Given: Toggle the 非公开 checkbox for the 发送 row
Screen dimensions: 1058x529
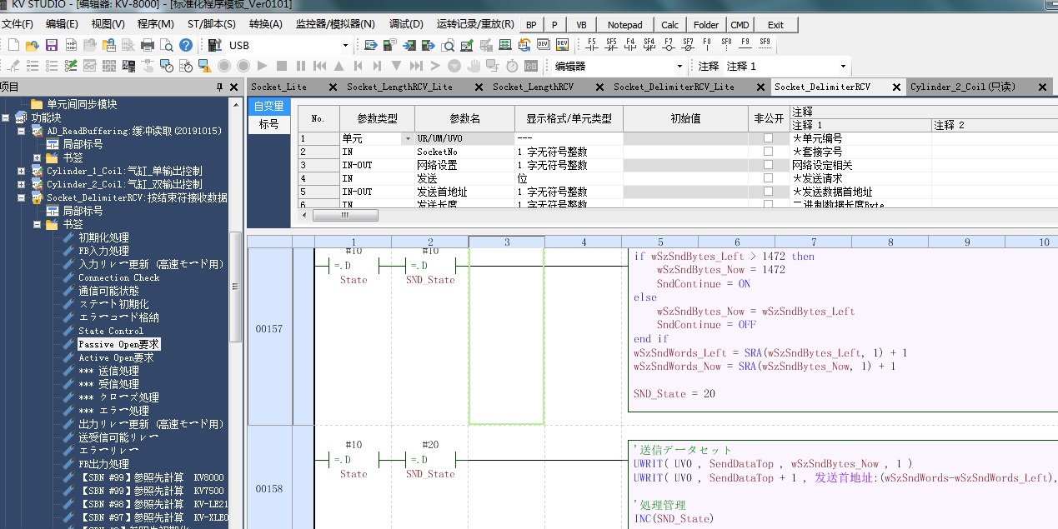Looking at the screenshot, I should click(x=768, y=178).
